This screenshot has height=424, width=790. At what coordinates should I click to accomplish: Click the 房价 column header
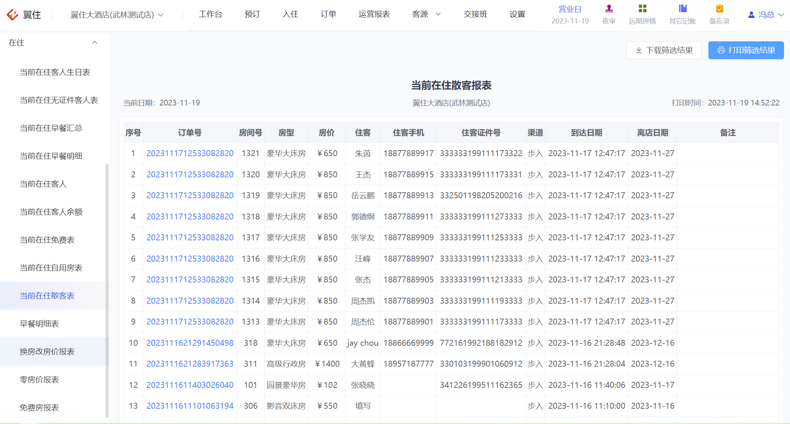pos(327,133)
